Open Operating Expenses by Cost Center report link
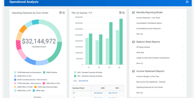Screen dimensions: 196x98 point(149,87)
